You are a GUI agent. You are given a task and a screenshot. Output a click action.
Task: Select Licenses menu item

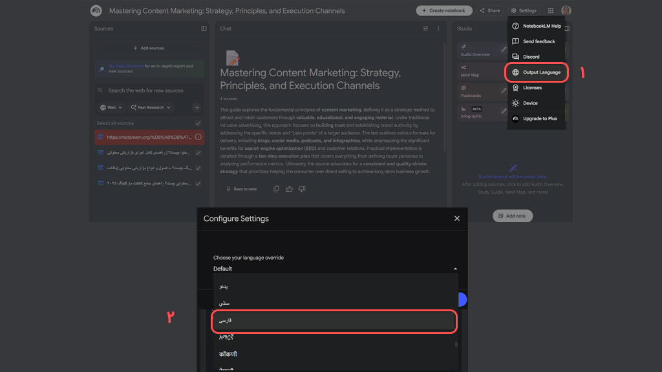click(x=536, y=88)
